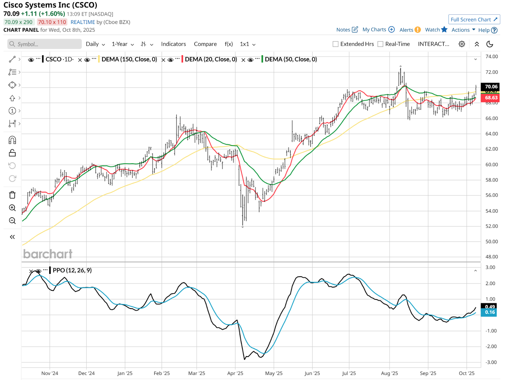
Task: Open the Compare menu
Action: point(205,44)
